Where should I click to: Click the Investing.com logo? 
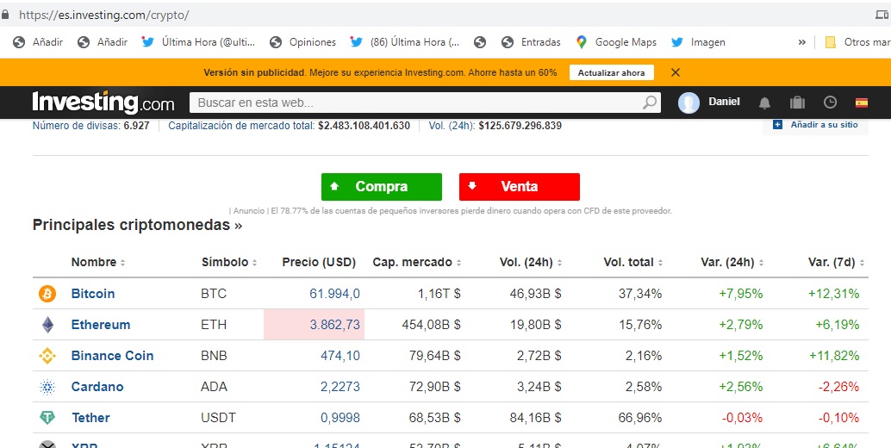pos(103,103)
